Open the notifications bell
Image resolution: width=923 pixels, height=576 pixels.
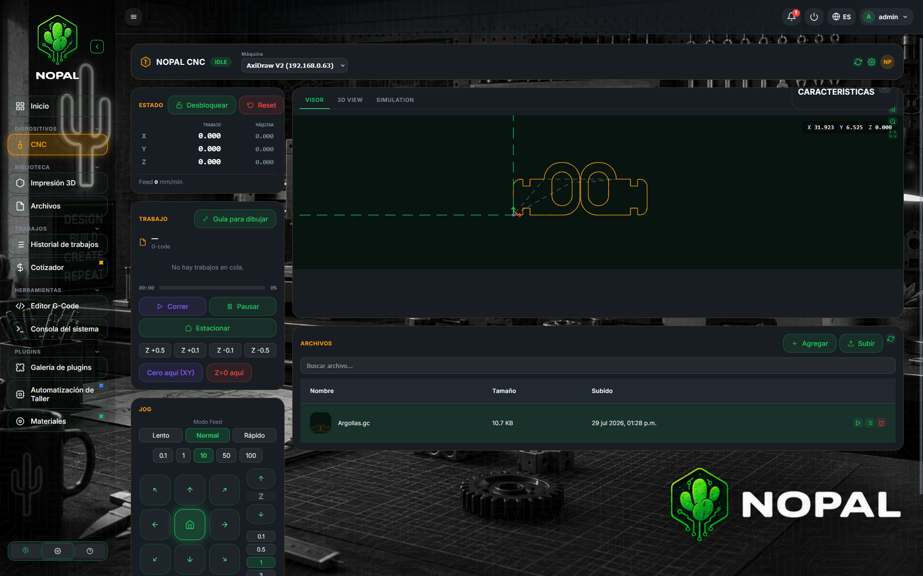[x=791, y=17]
